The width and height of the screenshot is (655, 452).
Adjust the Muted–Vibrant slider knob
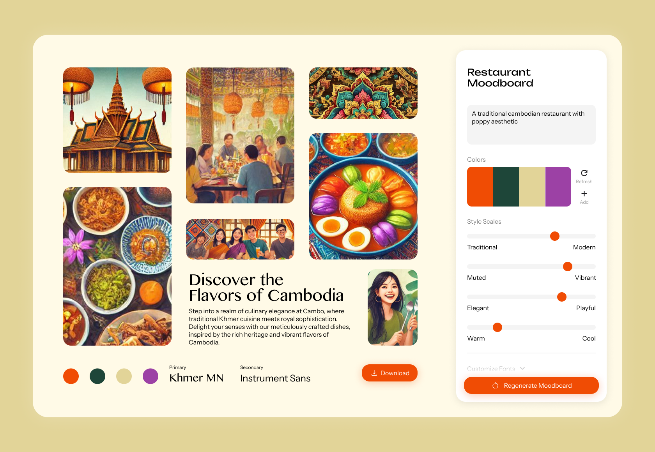click(568, 267)
